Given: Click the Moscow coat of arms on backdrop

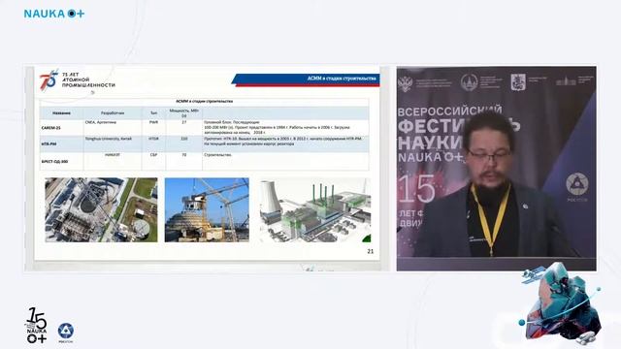Looking at the screenshot, I should pyautogui.click(x=518, y=81).
